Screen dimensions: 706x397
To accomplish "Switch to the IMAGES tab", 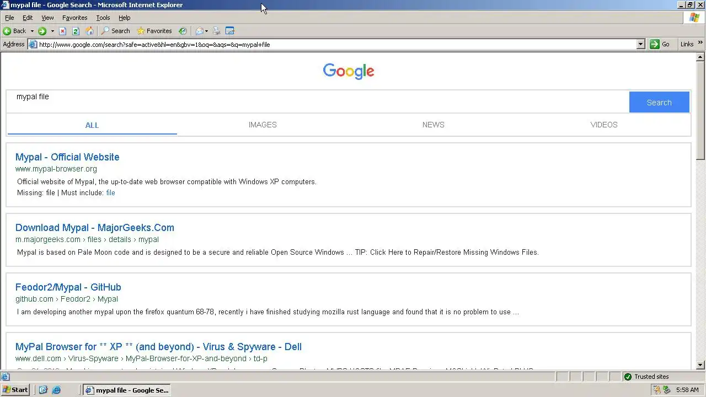I will [263, 125].
